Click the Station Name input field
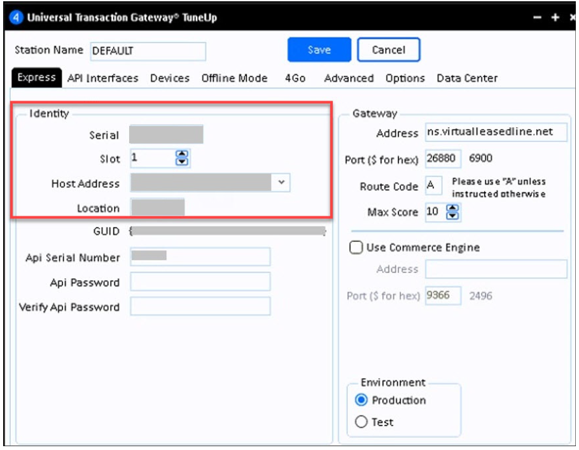The width and height of the screenshot is (579, 450). click(x=148, y=51)
